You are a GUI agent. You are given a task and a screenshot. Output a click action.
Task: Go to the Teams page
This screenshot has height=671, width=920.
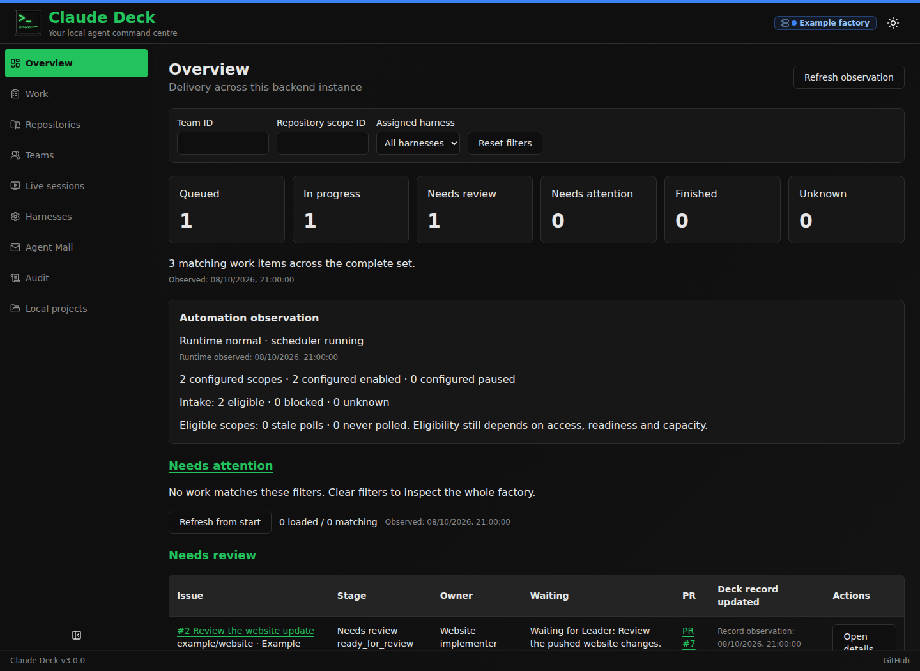[x=76, y=155]
